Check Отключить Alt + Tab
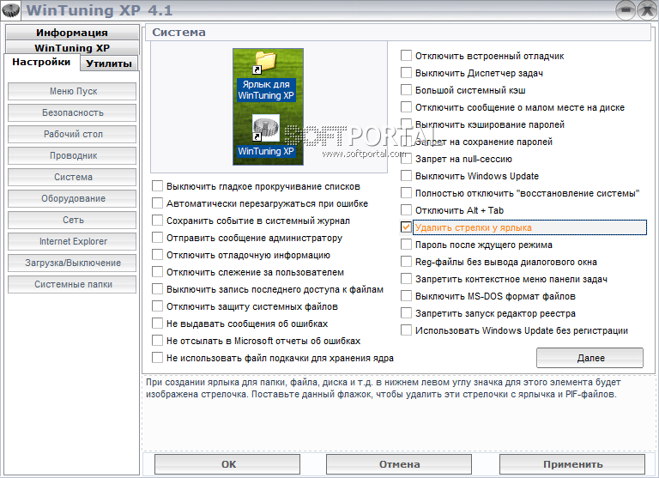The image size is (659, 478). point(406,210)
